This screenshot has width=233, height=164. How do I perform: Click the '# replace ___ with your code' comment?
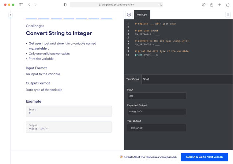pyautogui.click(x=155, y=24)
